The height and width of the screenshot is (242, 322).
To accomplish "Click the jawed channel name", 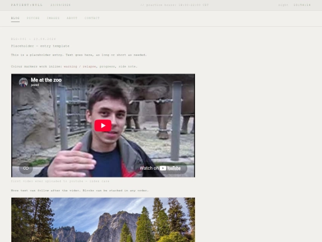I will coord(35,85).
